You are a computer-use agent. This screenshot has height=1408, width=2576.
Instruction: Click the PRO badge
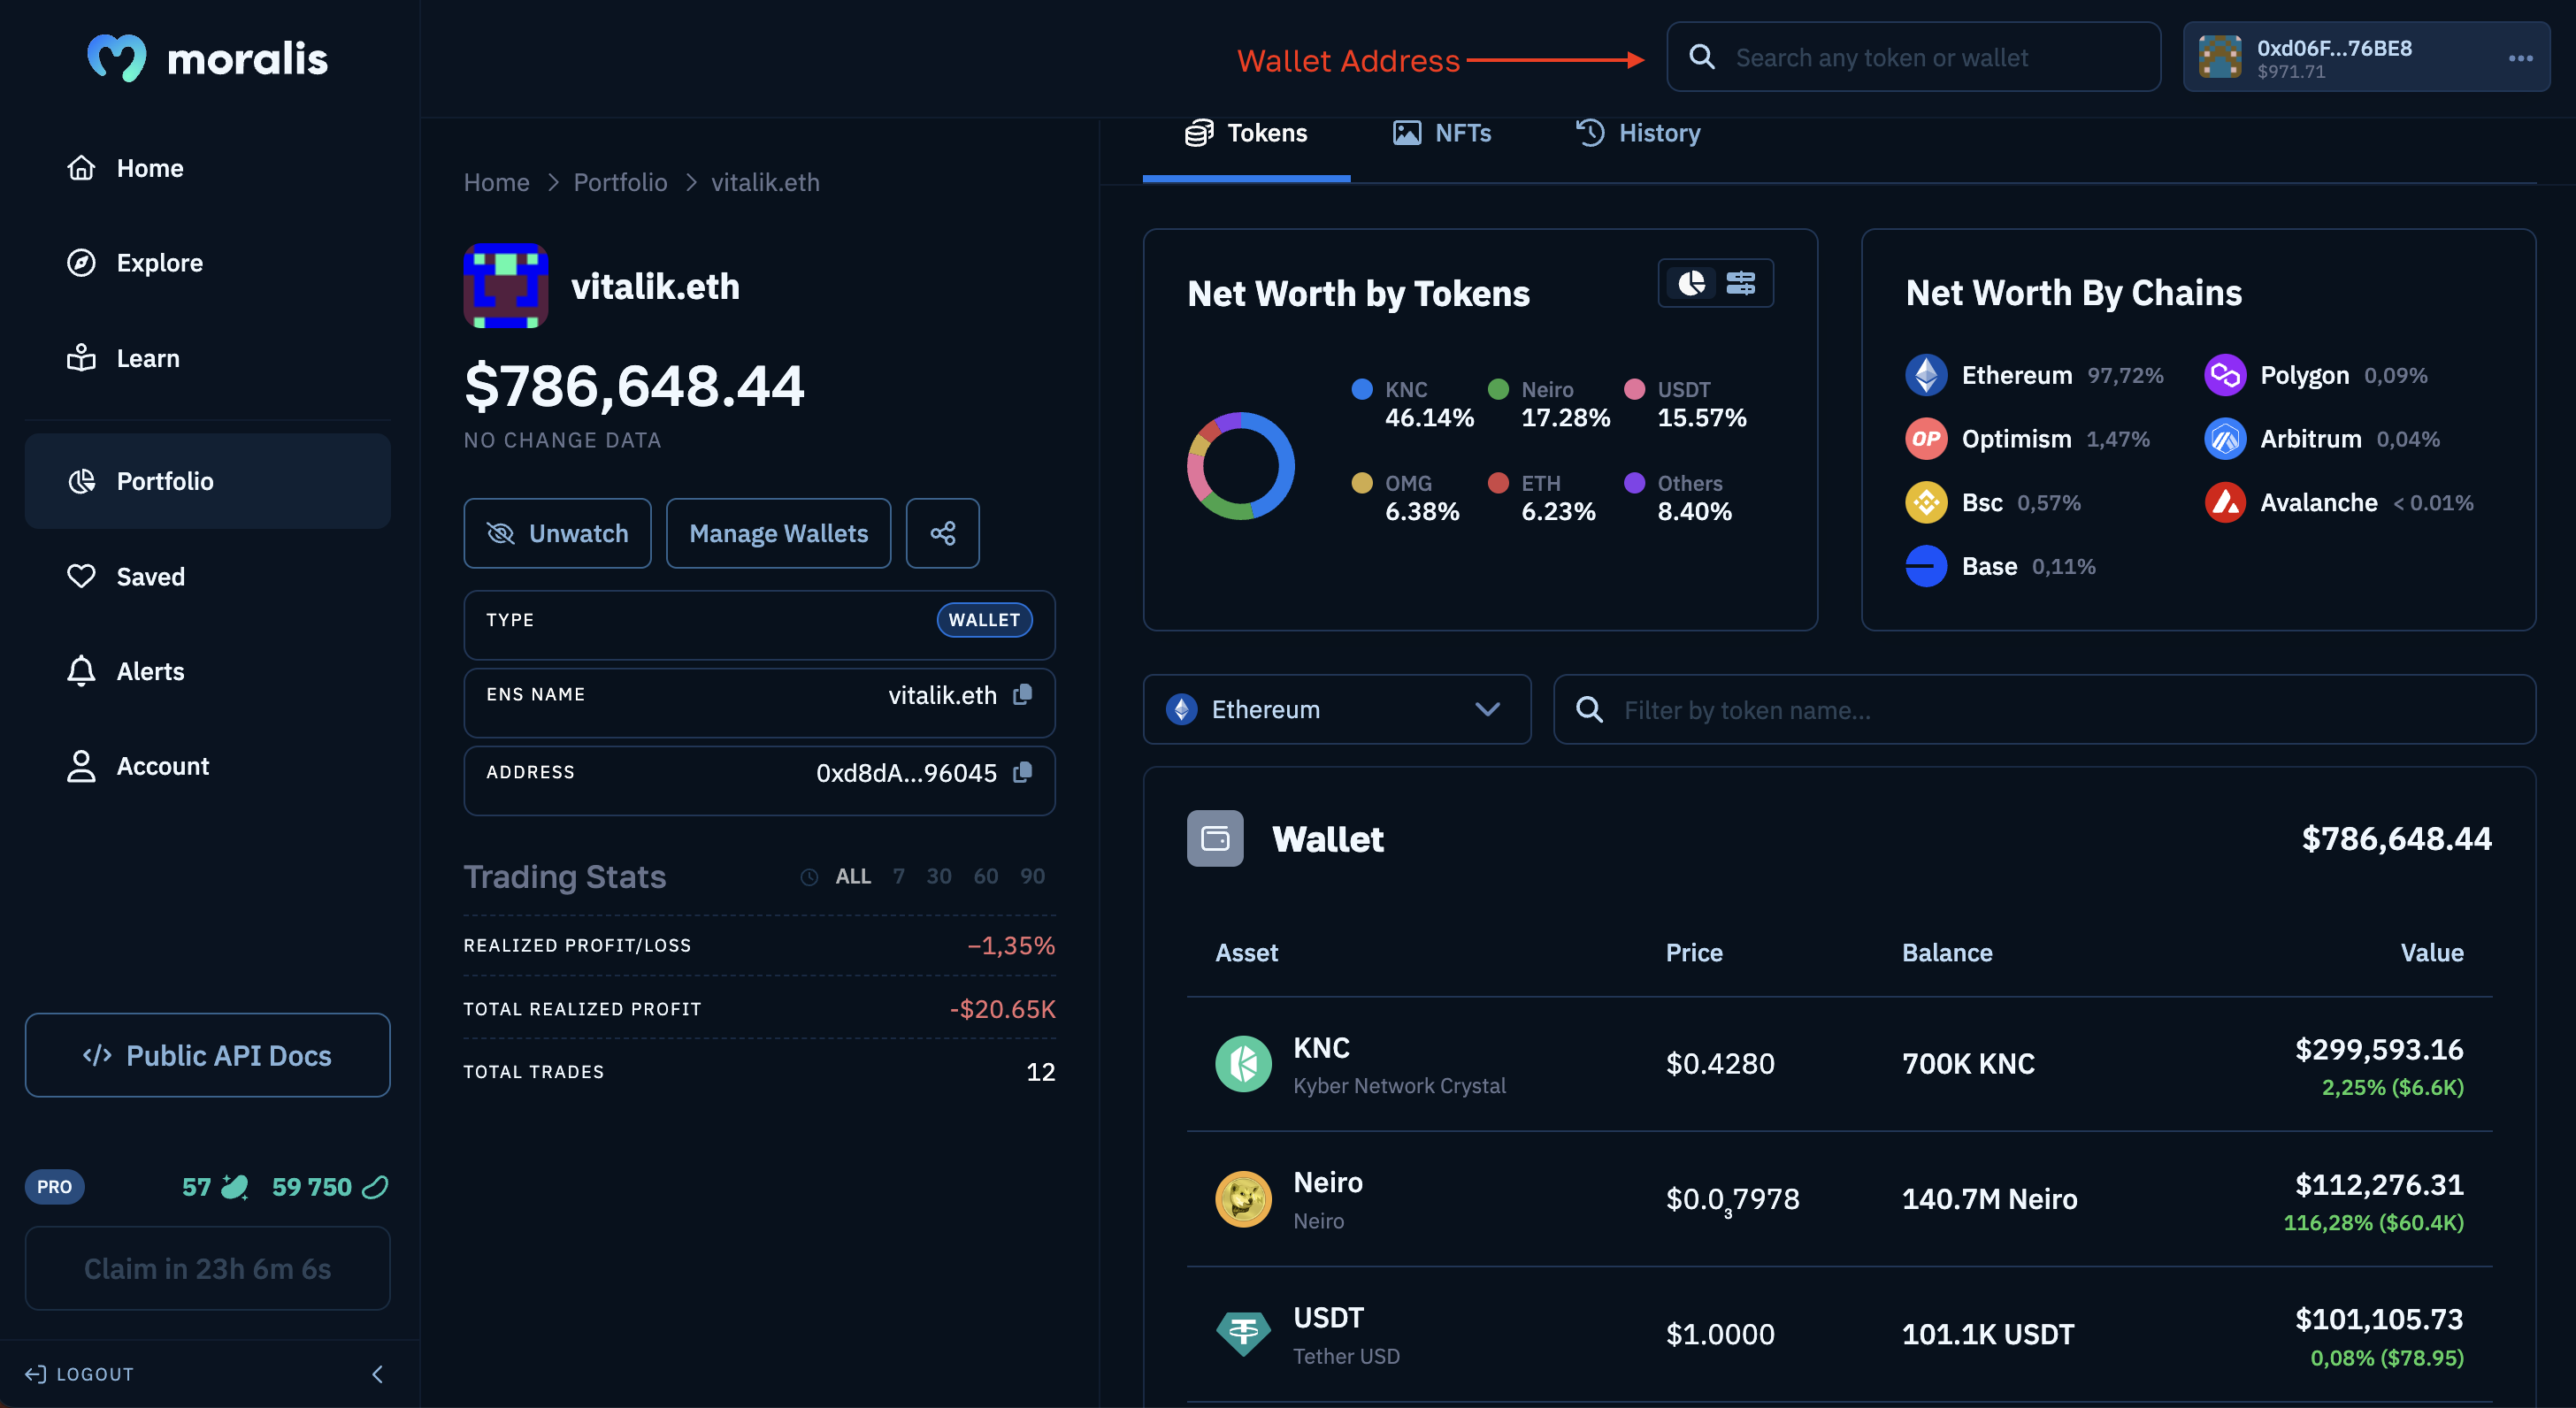point(54,1187)
